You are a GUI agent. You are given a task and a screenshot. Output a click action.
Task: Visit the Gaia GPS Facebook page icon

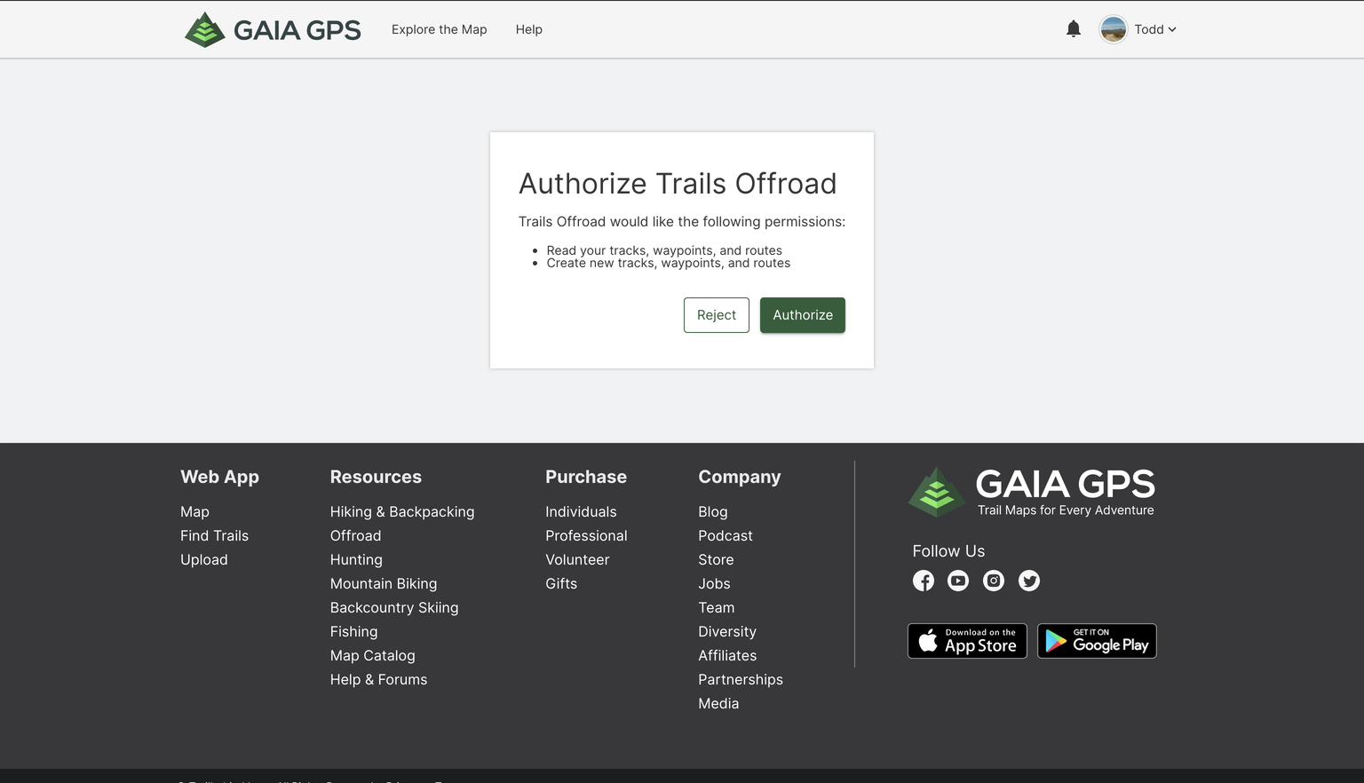pyautogui.click(x=924, y=581)
